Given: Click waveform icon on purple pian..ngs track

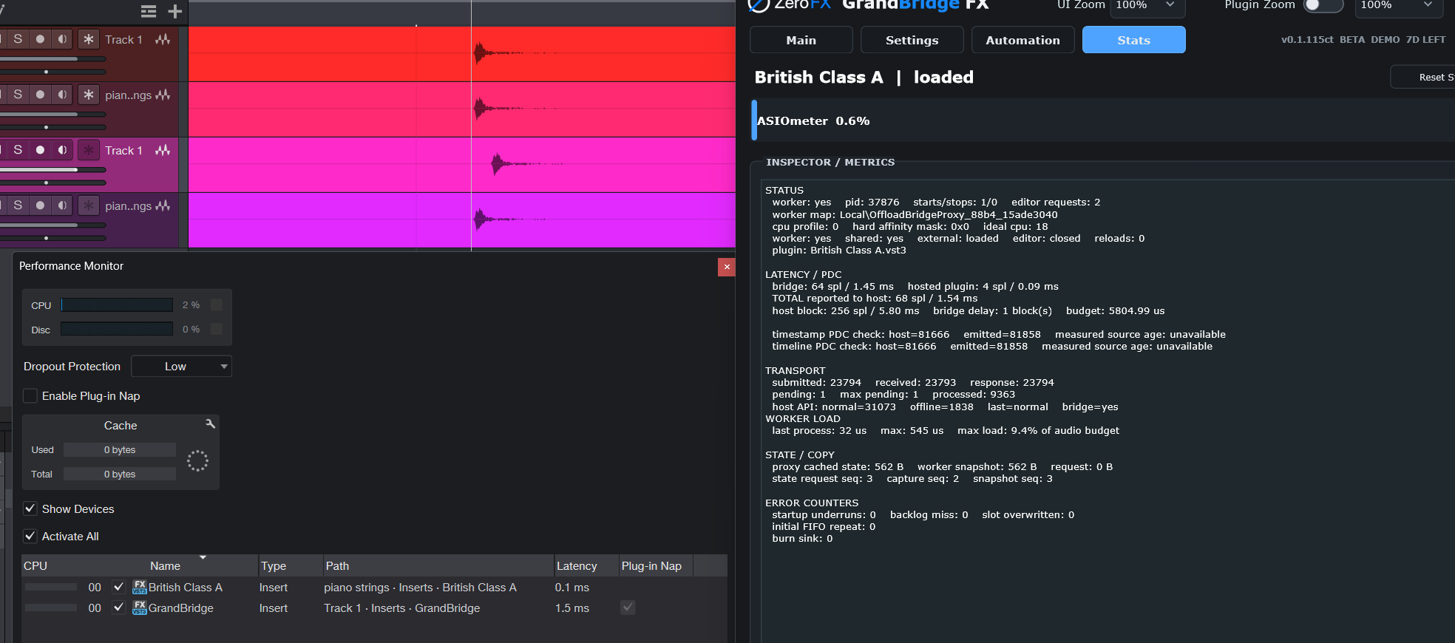Looking at the screenshot, I should coord(163,205).
